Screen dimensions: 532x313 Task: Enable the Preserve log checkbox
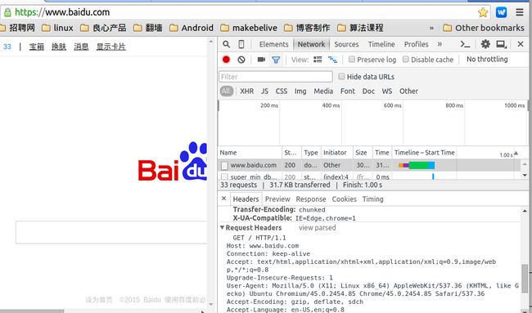click(x=352, y=60)
